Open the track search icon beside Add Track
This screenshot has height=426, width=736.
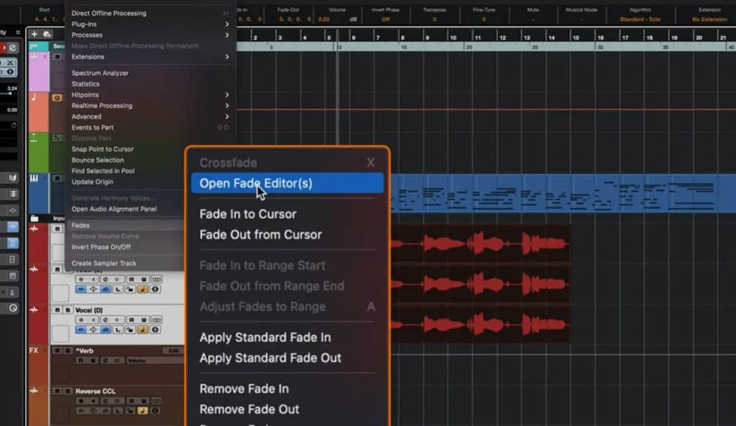point(47,34)
